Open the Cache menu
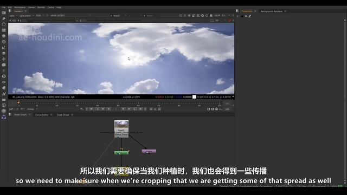This screenshot has width=347, height=195. [x=50, y=7]
